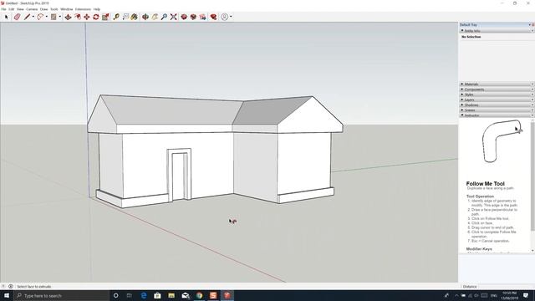Open the Extensions menu
This screenshot has width=535, height=301.
pyautogui.click(x=83, y=9)
